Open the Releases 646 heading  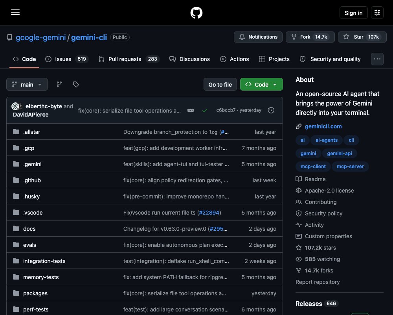(x=317, y=304)
